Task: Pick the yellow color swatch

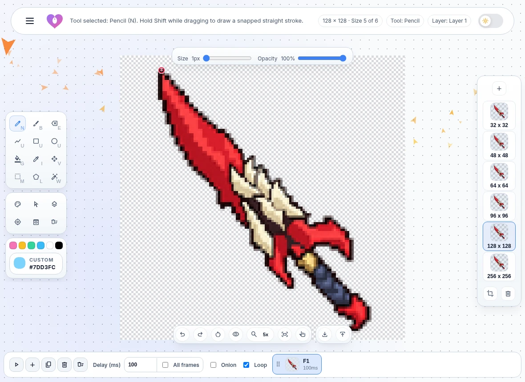Action: 22,246
